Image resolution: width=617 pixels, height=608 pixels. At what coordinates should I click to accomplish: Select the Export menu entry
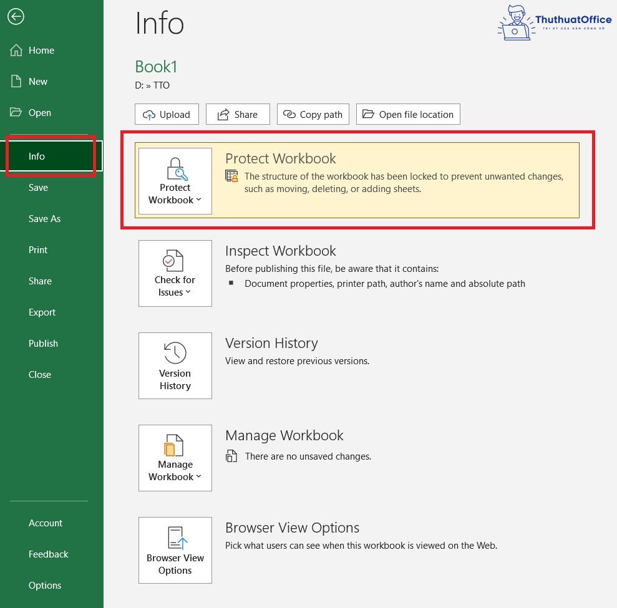pos(42,312)
